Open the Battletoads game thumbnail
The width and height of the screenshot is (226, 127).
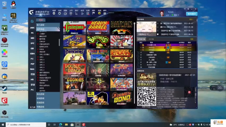98,42
